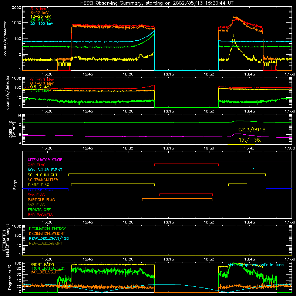Select the FLARE_FLAG label
296x296 pixels.
coord(38,185)
